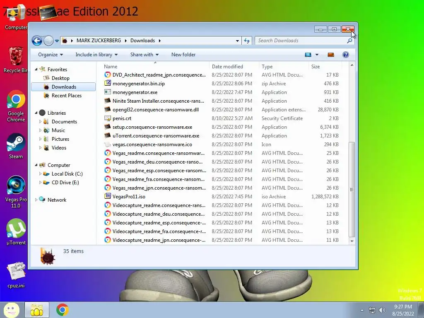Screen dimensions: 424x318
Task: Click the blue help question icon
Action: (x=346, y=55)
